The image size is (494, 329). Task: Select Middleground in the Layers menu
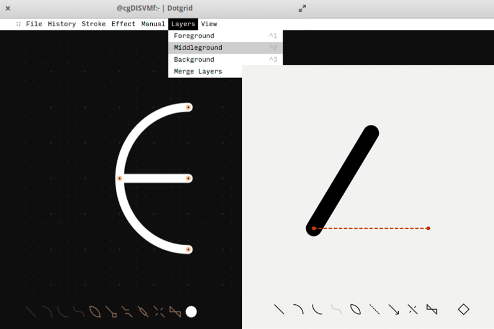tap(197, 47)
